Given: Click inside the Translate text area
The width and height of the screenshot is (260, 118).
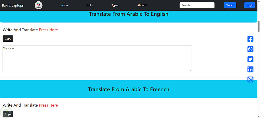Looking at the screenshot, I should (97, 58).
